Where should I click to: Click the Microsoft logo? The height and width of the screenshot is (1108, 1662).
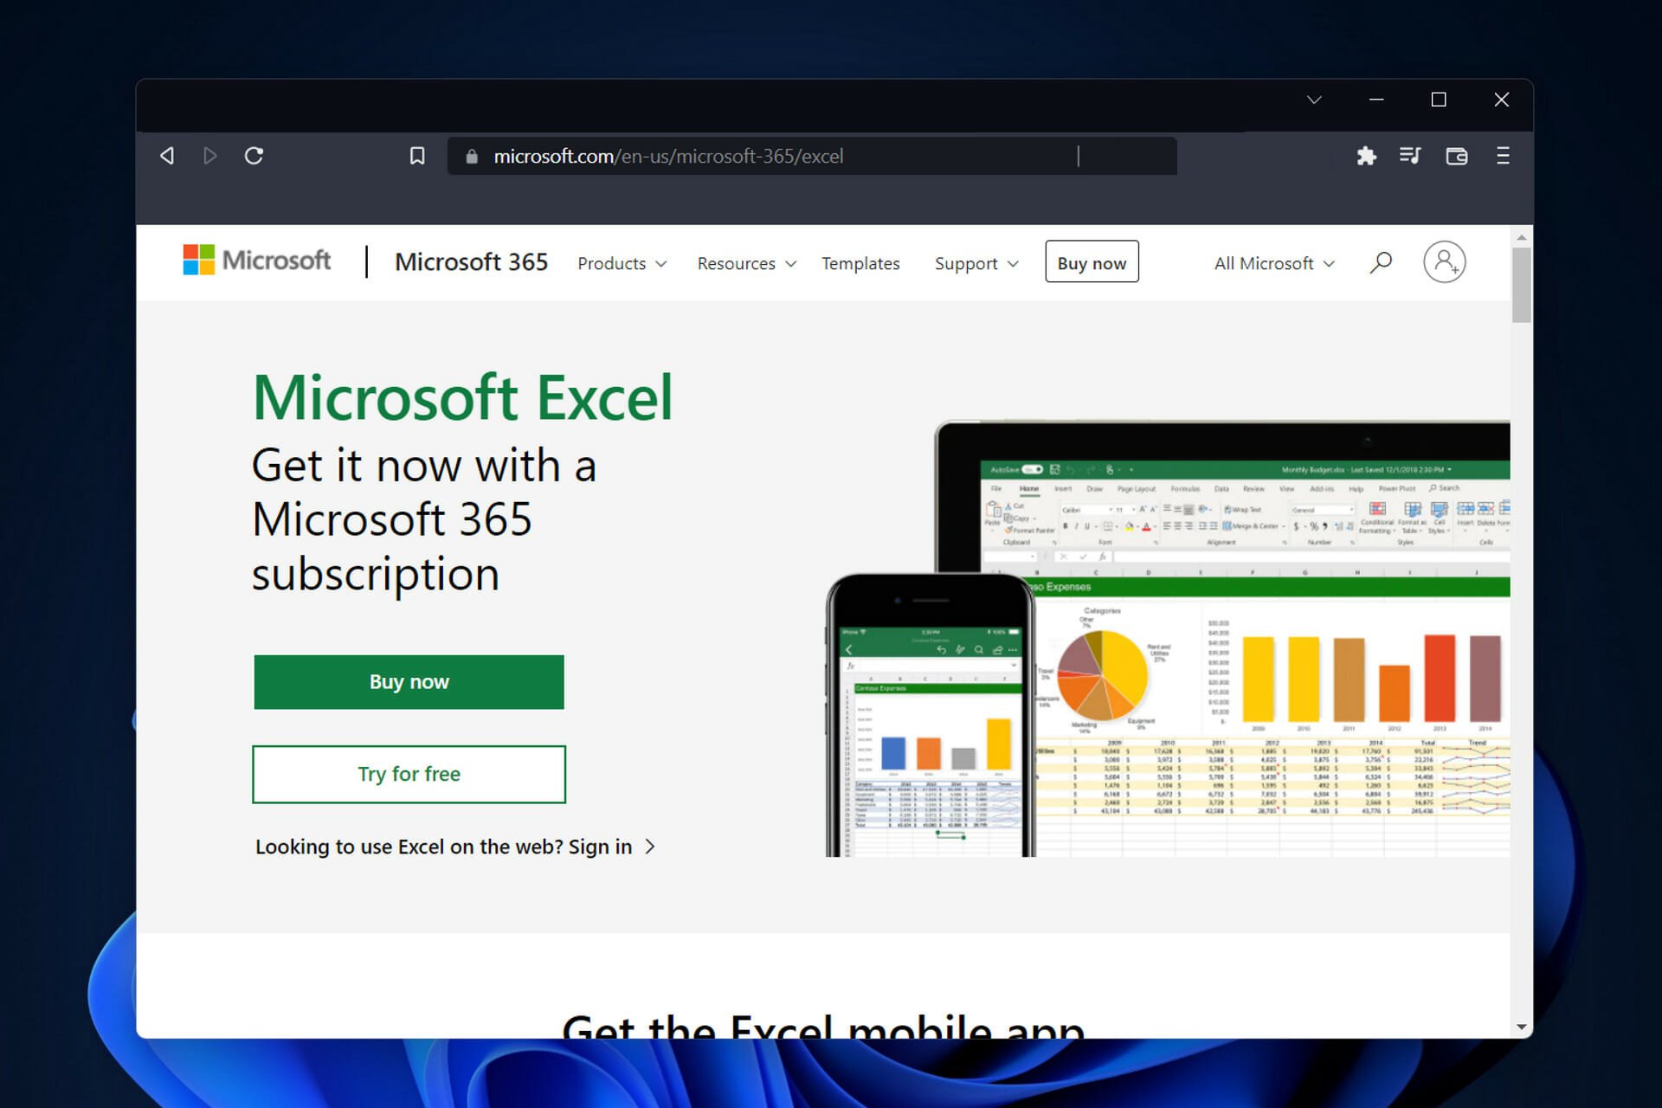pyautogui.click(x=256, y=261)
